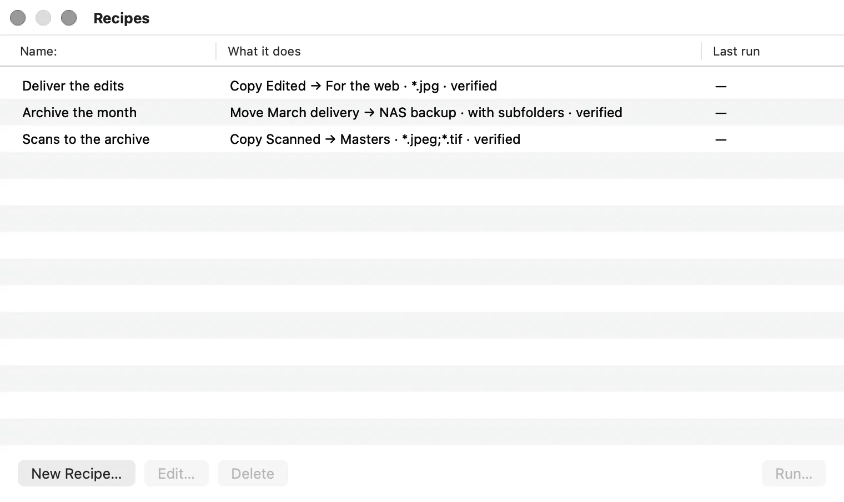Select the Scans to the archive recipe
Screen dimensions: 844x502
point(422,139)
